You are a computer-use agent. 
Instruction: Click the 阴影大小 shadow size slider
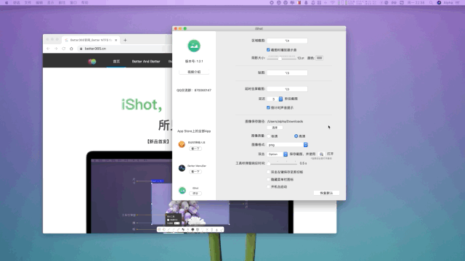[281, 58]
